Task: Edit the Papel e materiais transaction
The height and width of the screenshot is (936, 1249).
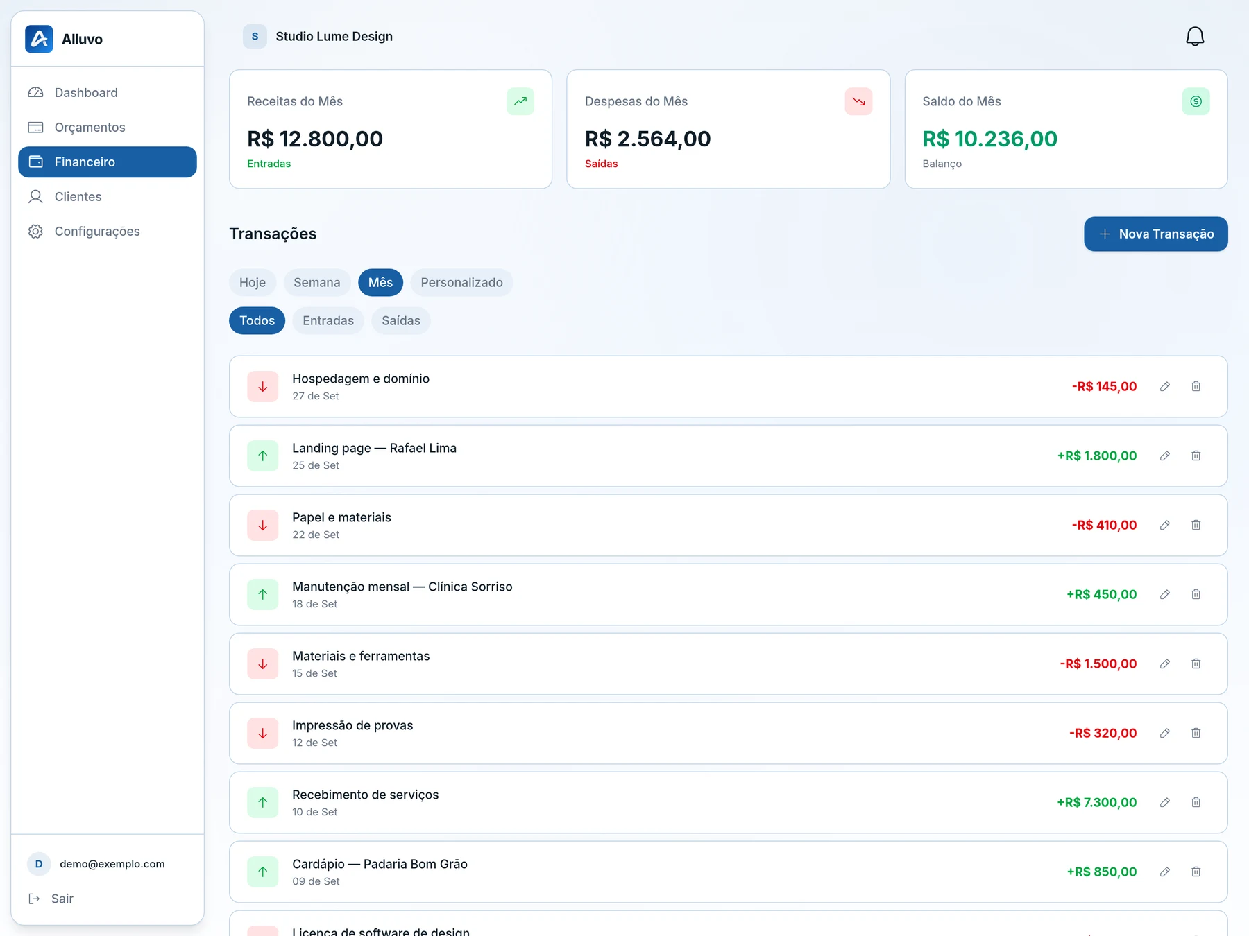Action: [1165, 526]
